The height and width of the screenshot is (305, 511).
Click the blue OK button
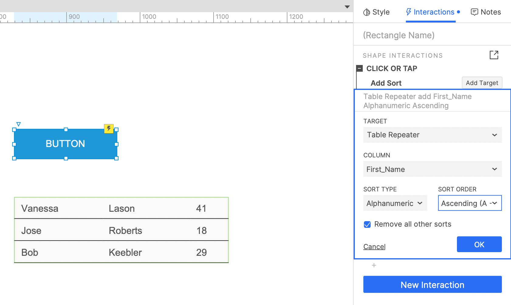coord(479,244)
